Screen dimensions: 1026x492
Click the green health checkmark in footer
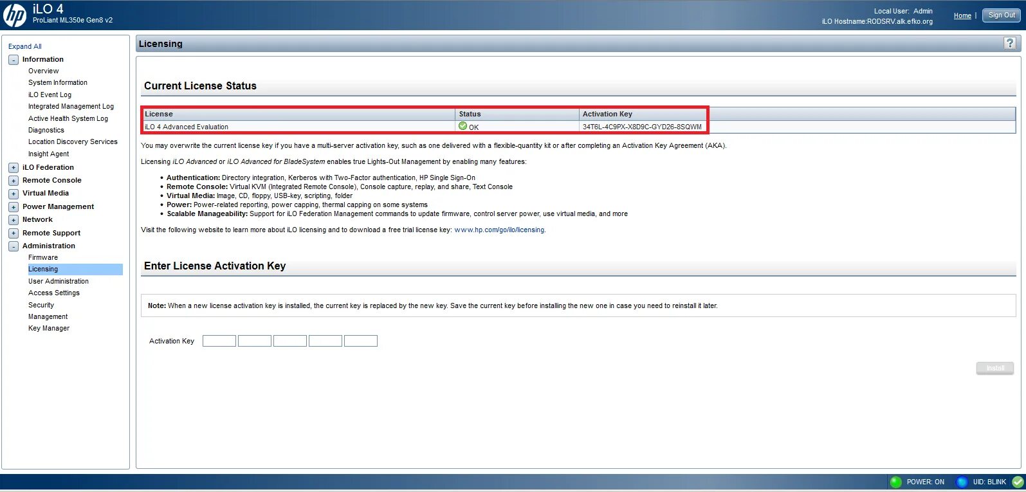coord(1018,482)
